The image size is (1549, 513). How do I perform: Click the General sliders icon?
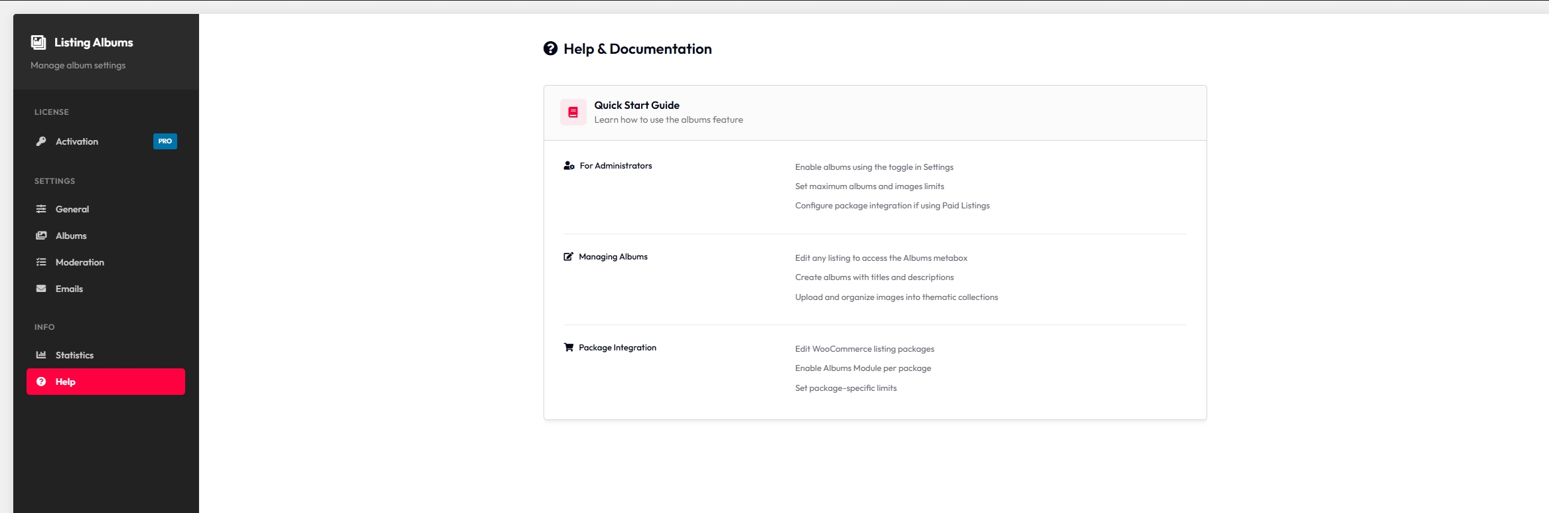point(41,209)
